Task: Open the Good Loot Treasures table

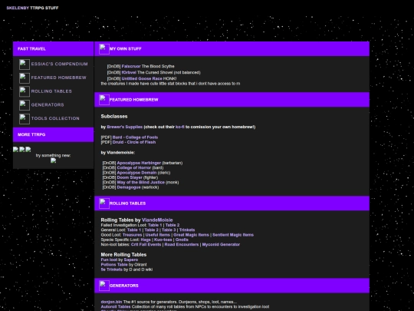Action: pyautogui.click(x=133, y=235)
